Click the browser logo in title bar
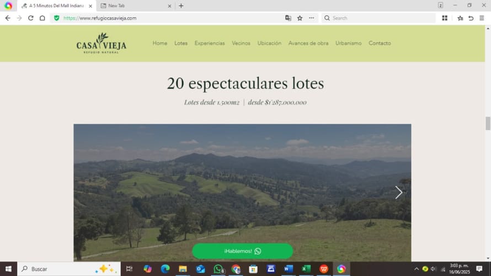Image resolution: width=491 pixels, height=276 pixels. 8,6
